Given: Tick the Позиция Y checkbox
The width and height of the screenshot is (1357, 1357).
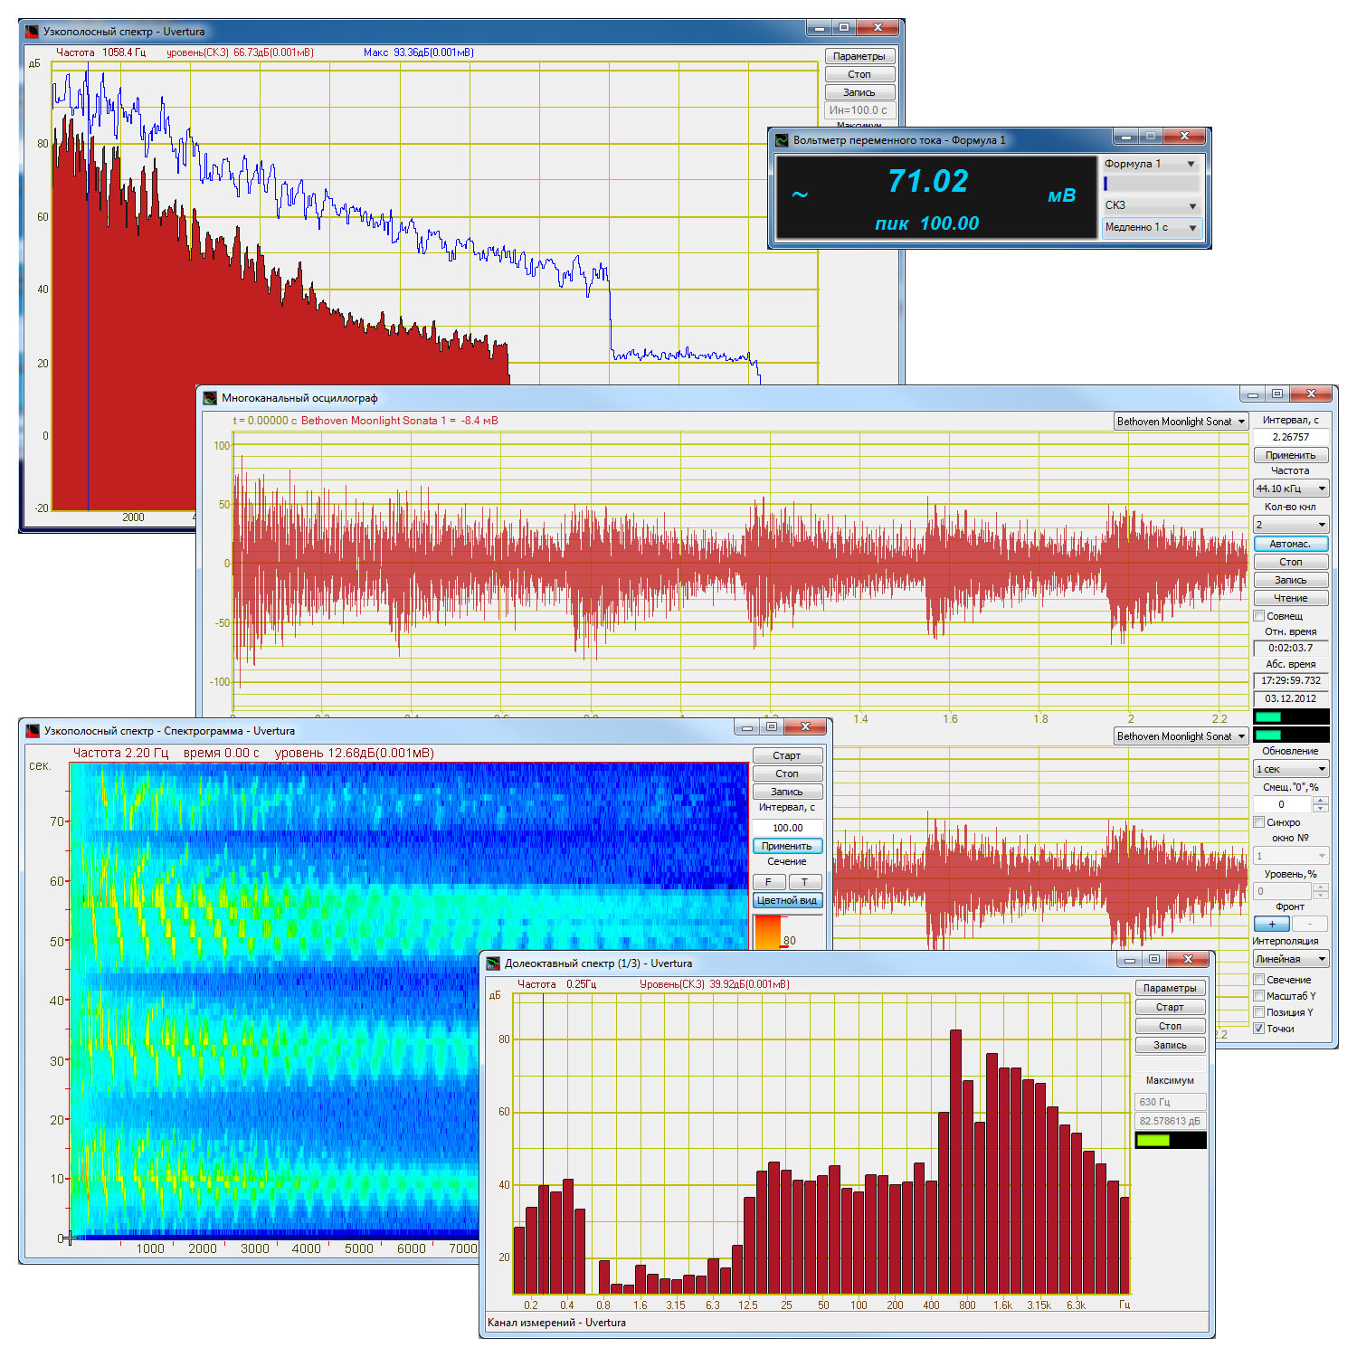Looking at the screenshot, I should (1258, 1012).
